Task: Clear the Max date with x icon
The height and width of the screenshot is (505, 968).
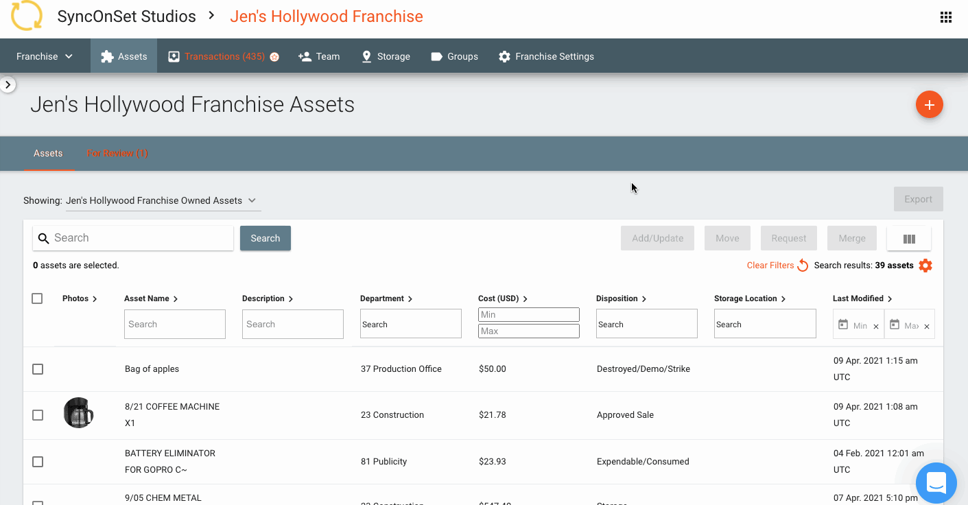Action: tap(927, 327)
